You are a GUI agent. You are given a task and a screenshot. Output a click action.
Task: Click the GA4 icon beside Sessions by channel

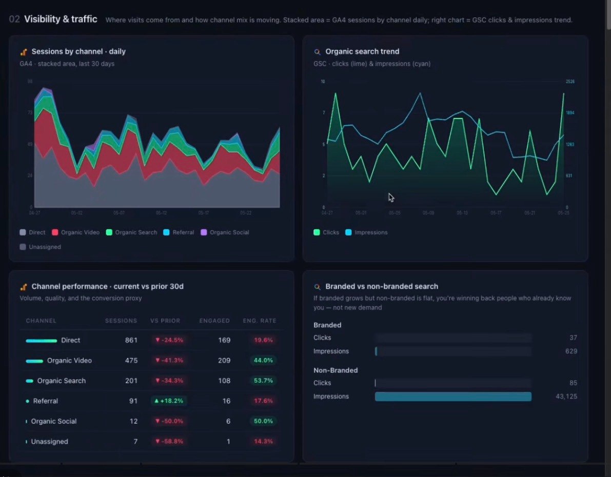coord(24,52)
